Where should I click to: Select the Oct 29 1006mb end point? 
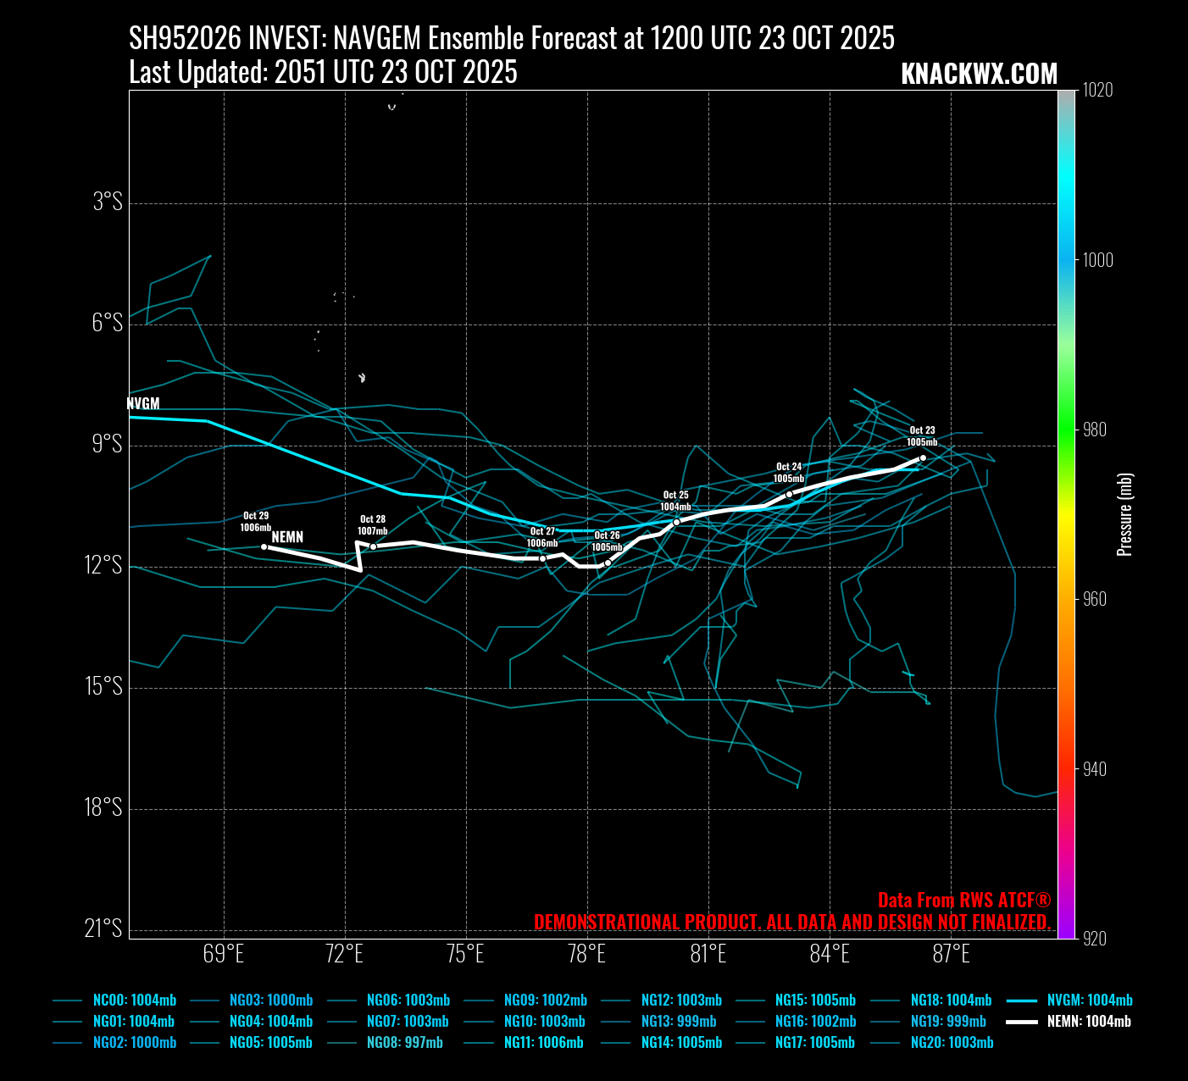click(x=264, y=546)
